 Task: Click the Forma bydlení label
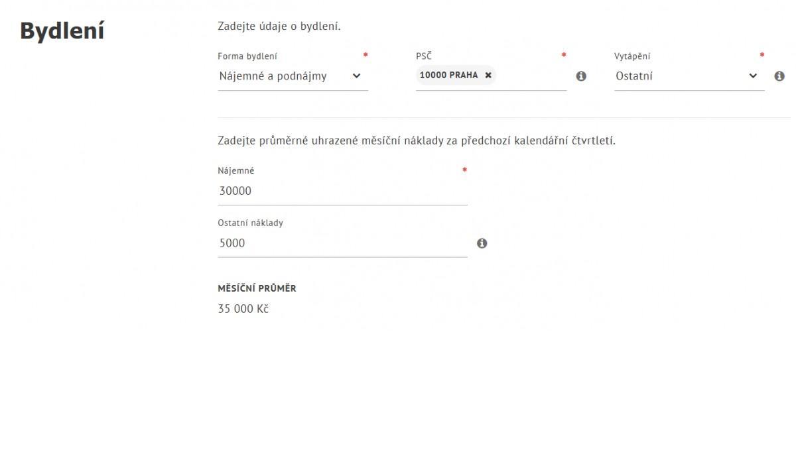point(247,56)
